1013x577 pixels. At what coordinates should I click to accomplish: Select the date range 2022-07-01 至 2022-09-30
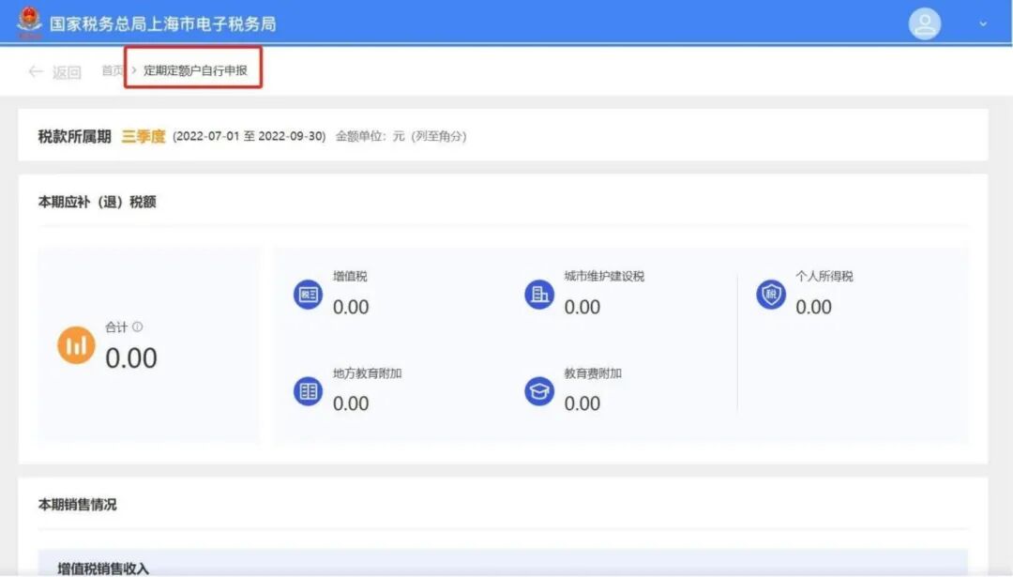pyautogui.click(x=249, y=136)
